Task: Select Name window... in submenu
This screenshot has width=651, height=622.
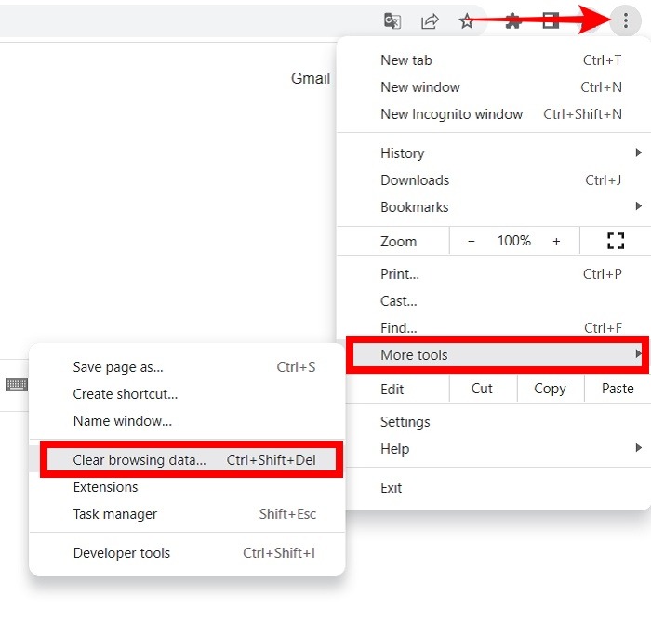Action: pyautogui.click(x=187, y=421)
